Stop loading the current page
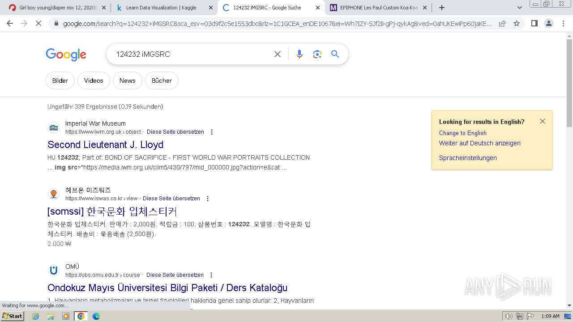Image resolution: width=573 pixels, height=322 pixels. pyautogui.click(x=38, y=23)
